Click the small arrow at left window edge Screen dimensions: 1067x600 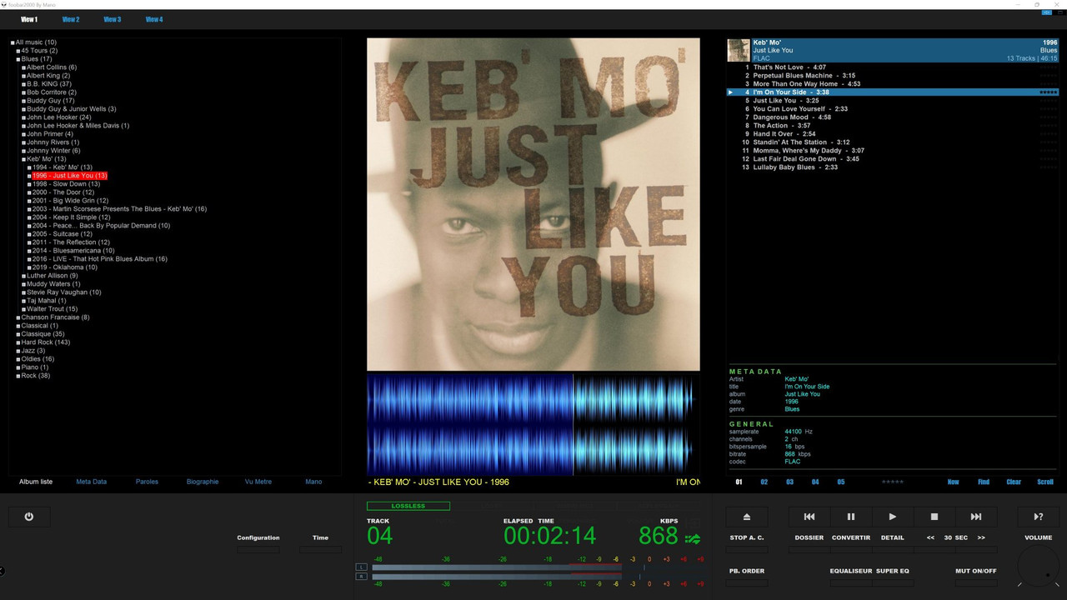[3, 571]
